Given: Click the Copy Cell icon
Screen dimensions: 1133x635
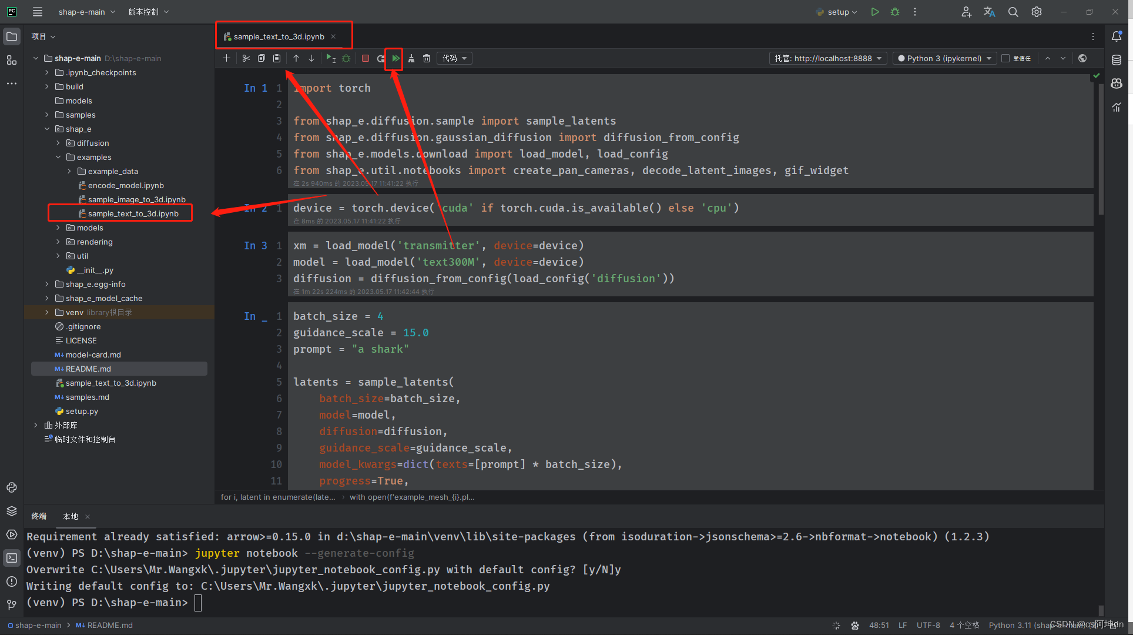Looking at the screenshot, I should (262, 58).
